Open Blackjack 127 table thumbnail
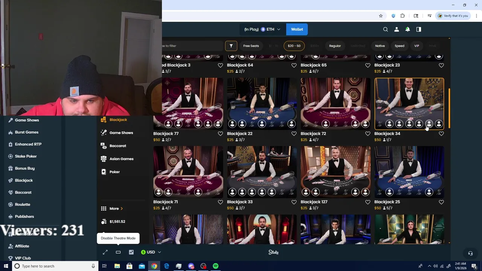 point(336,172)
